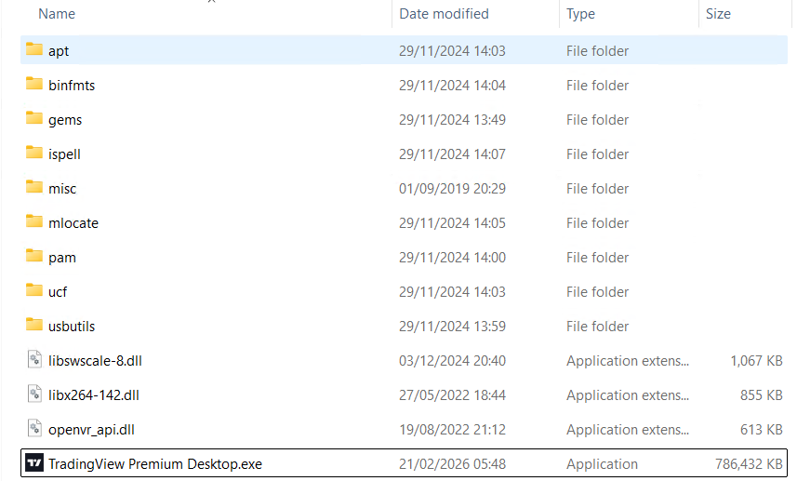This screenshot has width=797, height=481.
Task: Click the date 27/05/2022 18:44
Action: tap(452, 395)
